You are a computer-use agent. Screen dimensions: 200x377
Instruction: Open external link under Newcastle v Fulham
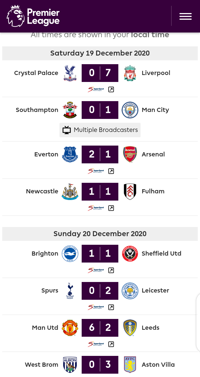pyautogui.click(x=111, y=208)
